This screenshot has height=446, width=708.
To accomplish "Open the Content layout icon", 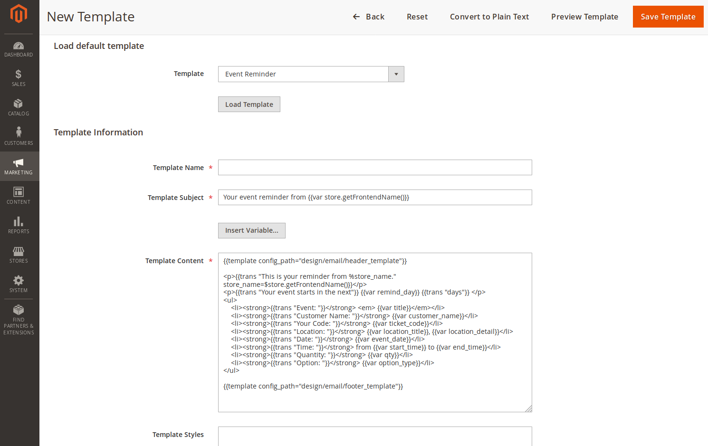I will coord(19,192).
